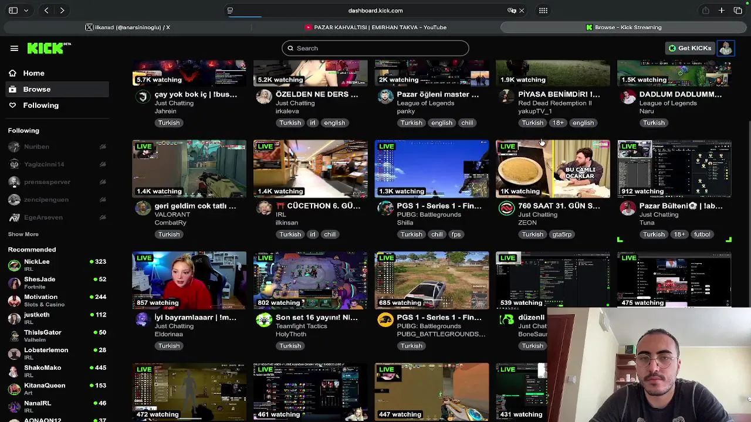Click ThisIsGator channel avatar

tap(14, 336)
